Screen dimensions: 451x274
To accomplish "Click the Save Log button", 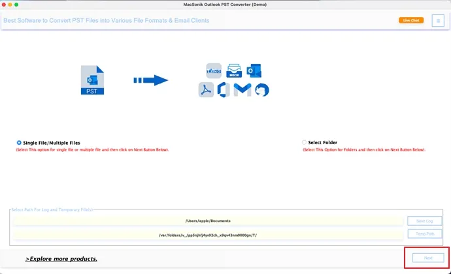I will click(x=425, y=221).
